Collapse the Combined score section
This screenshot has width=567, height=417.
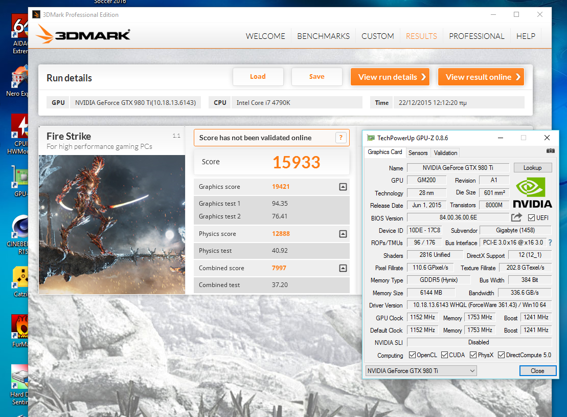pos(343,268)
